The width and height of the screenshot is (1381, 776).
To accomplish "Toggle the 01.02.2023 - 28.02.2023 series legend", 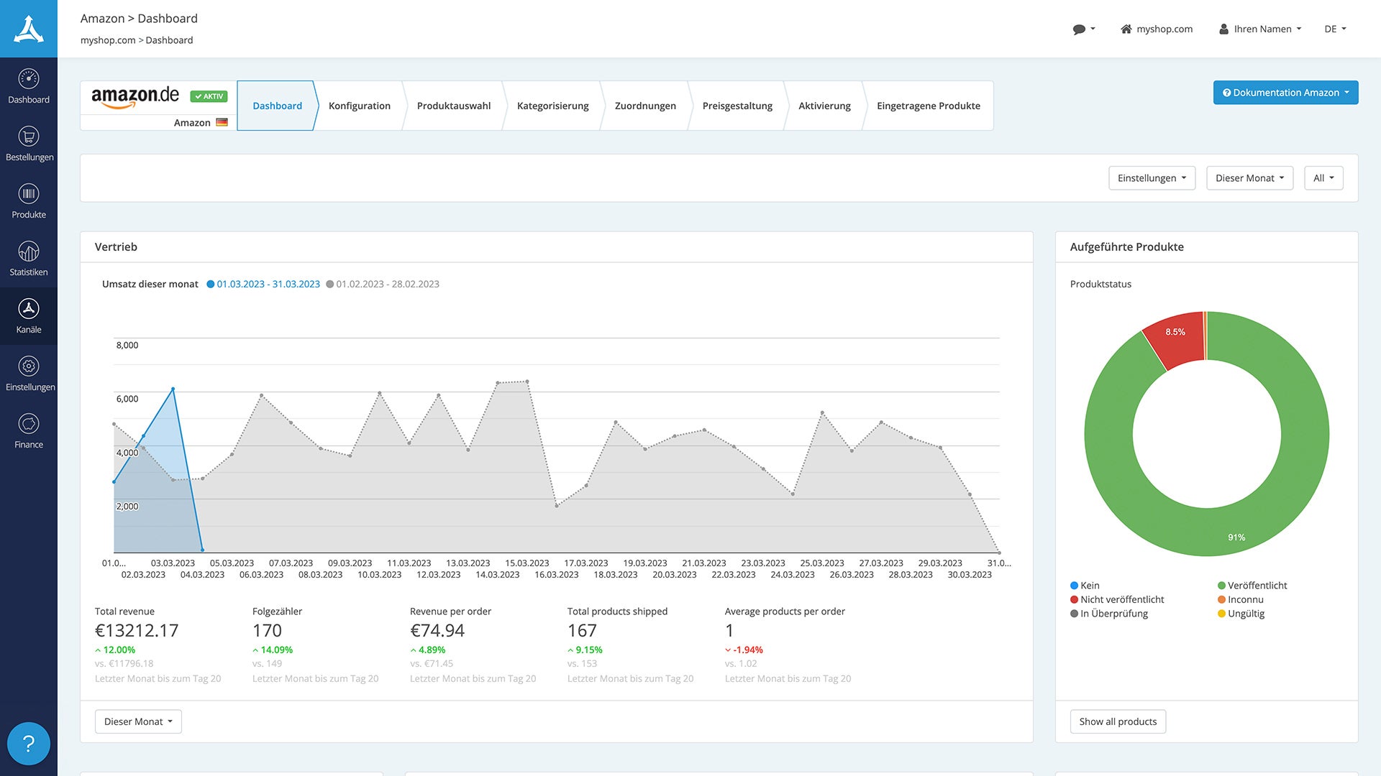I will [x=383, y=284].
